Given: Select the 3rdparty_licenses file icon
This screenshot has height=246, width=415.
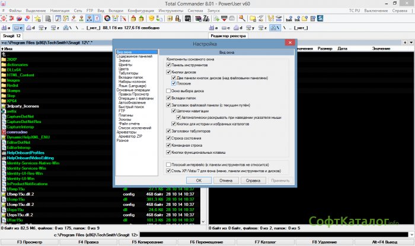Looking at the screenshot, I should pos(4,105).
